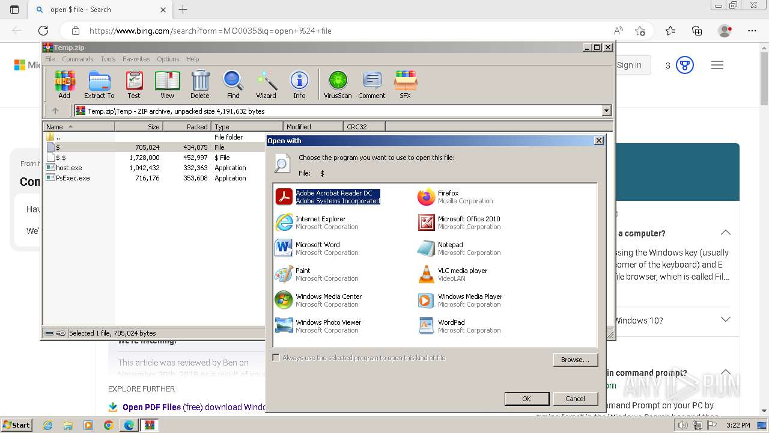Click the Browse... button

pyautogui.click(x=575, y=360)
